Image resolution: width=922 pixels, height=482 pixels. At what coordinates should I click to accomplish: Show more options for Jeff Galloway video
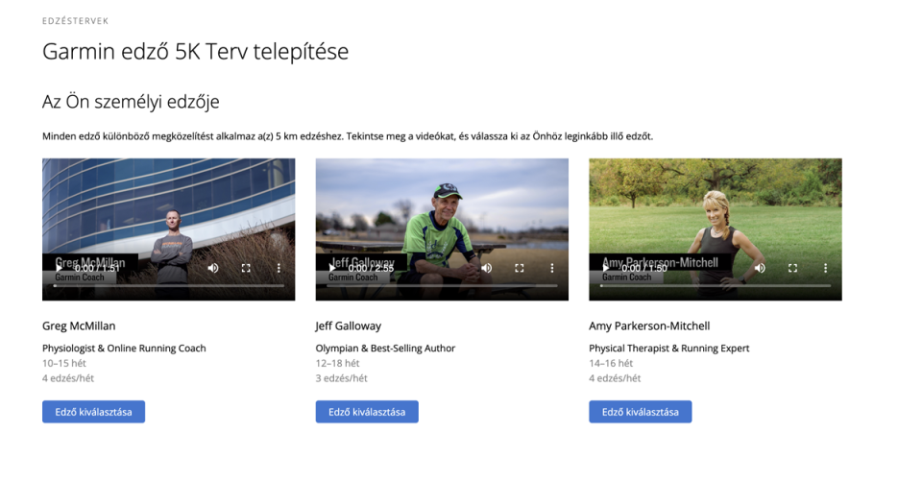[x=552, y=268]
